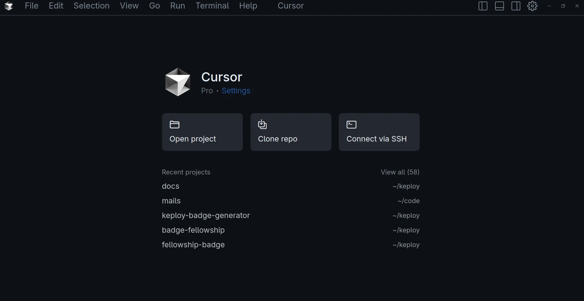Screen dimensions: 584x301
Task: Click the Cursor title in menu bar
Action: coord(290,6)
